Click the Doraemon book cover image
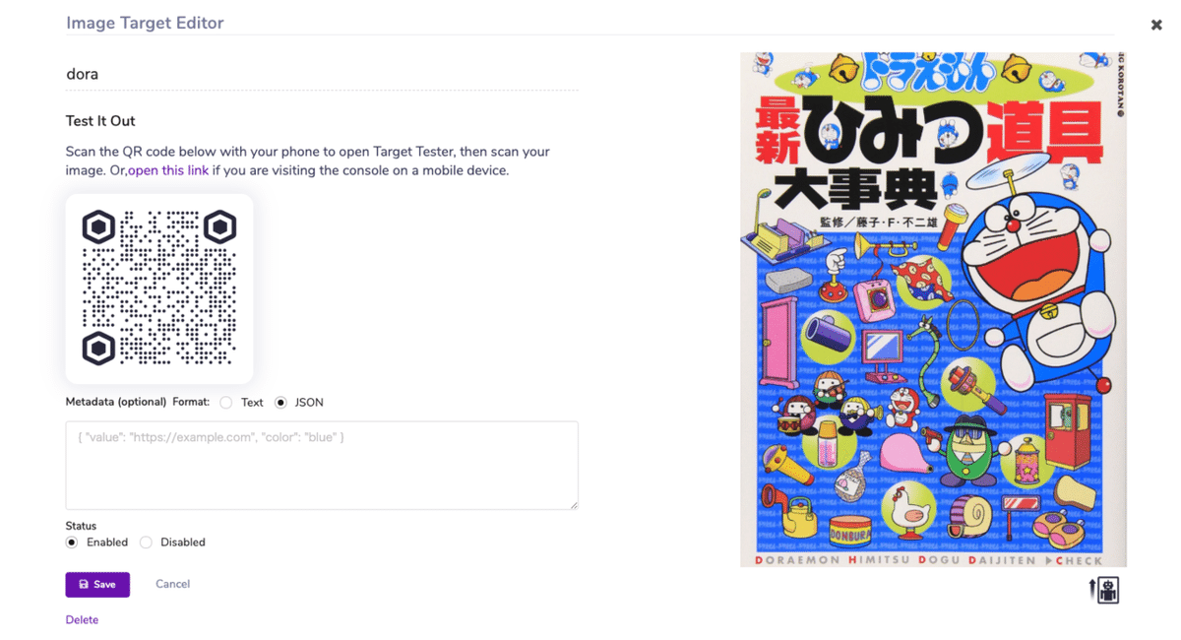 933,309
